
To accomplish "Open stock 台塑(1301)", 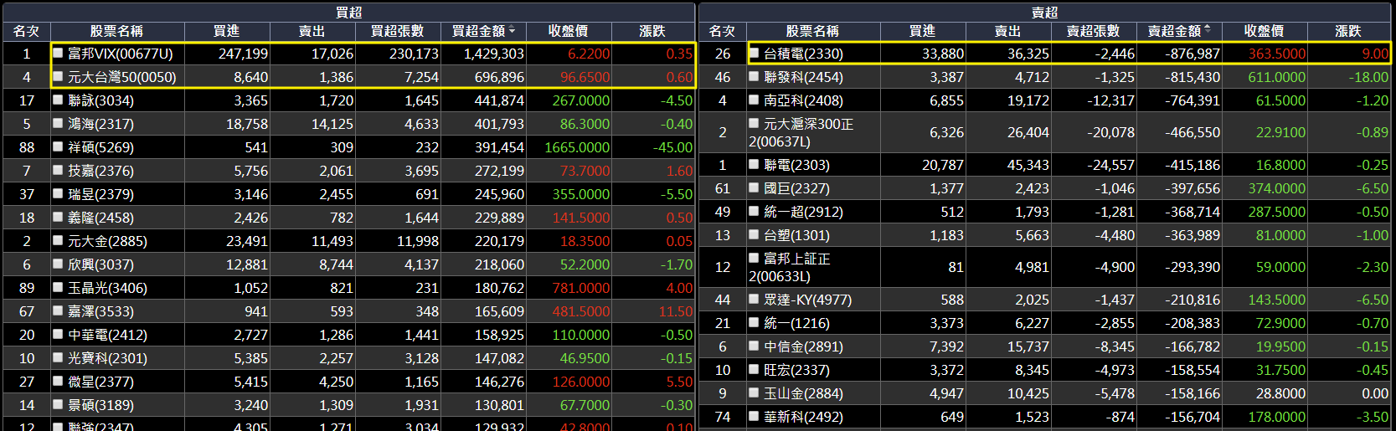I will coord(796,235).
